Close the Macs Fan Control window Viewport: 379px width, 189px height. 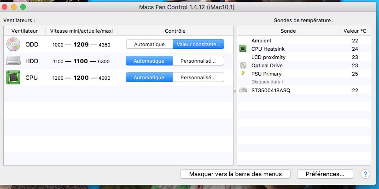tap(5, 7)
